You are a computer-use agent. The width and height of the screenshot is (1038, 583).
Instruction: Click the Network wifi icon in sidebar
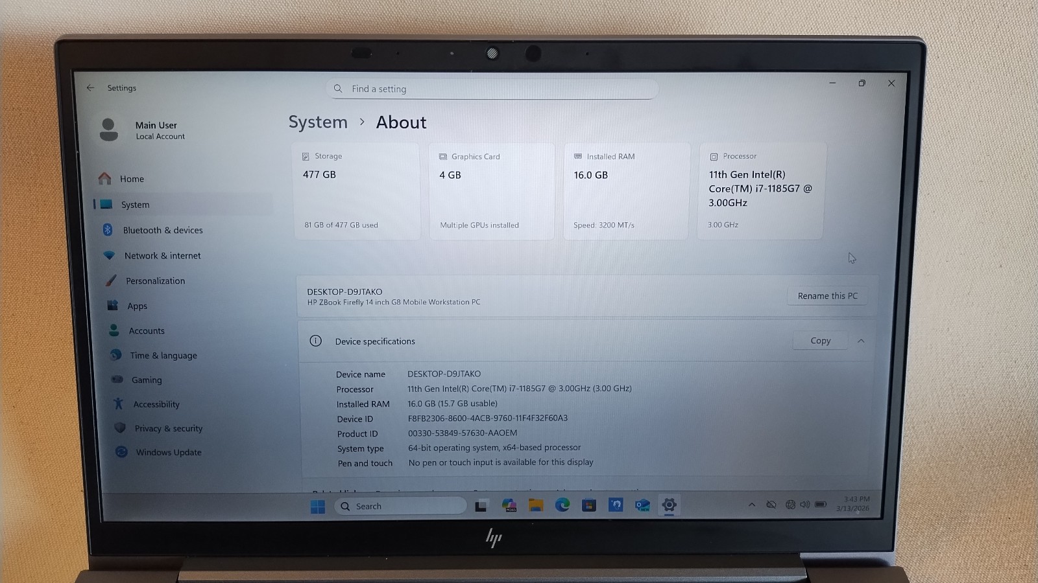point(109,255)
